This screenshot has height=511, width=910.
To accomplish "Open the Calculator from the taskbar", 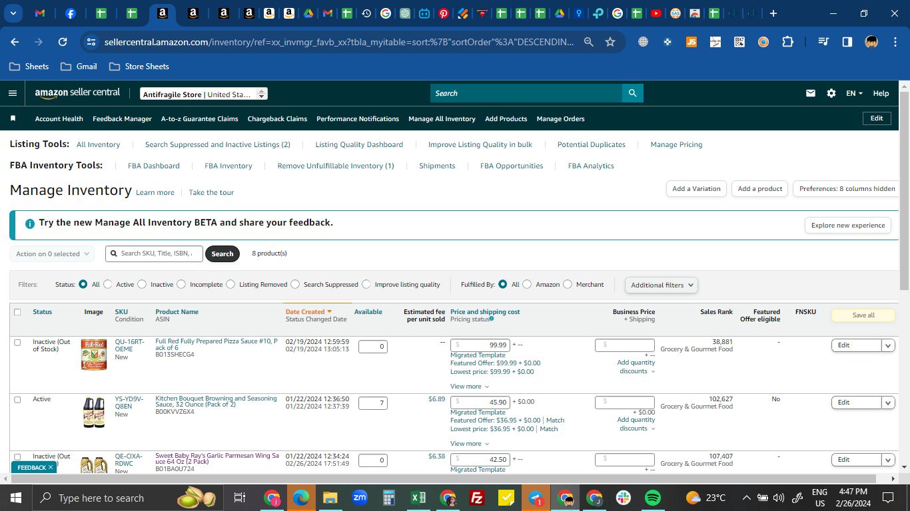I will pyautogui.click(x=389, y=498).
